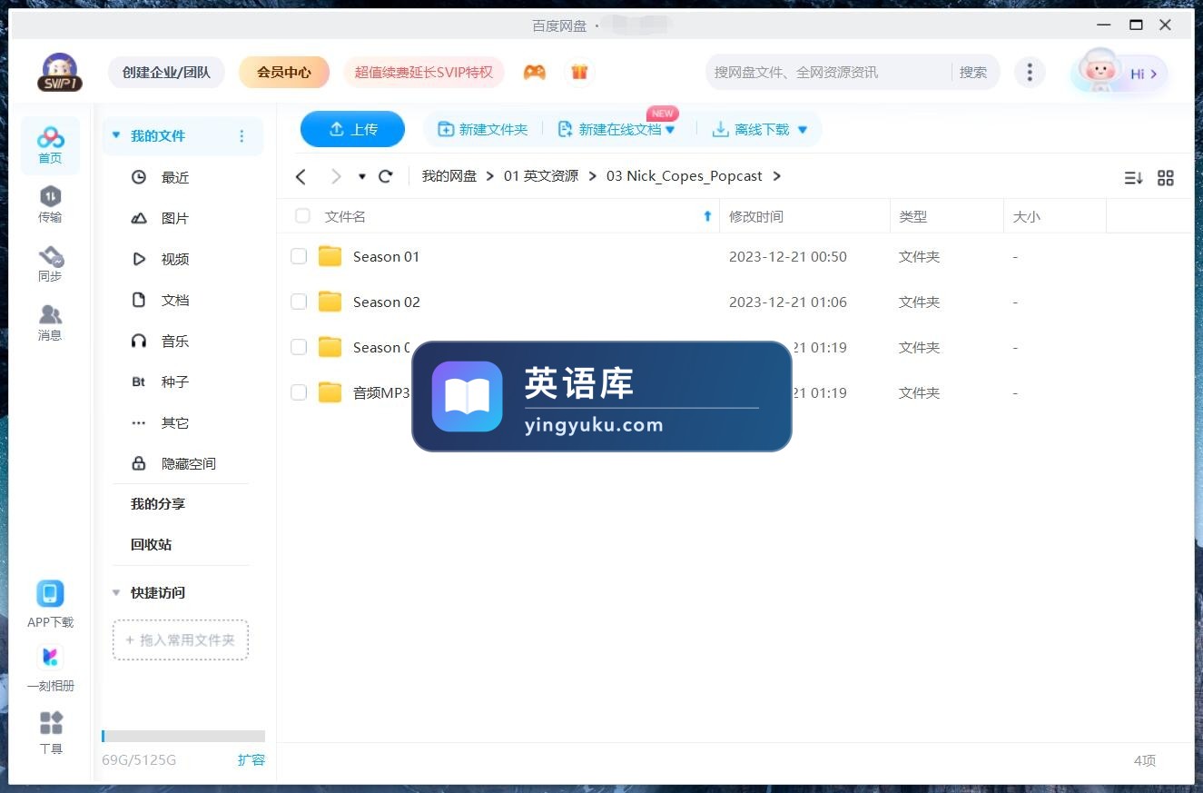Open 我的分享
Image resolution: width=1203 pixels, height=793 pixels.
click(158, 503)
